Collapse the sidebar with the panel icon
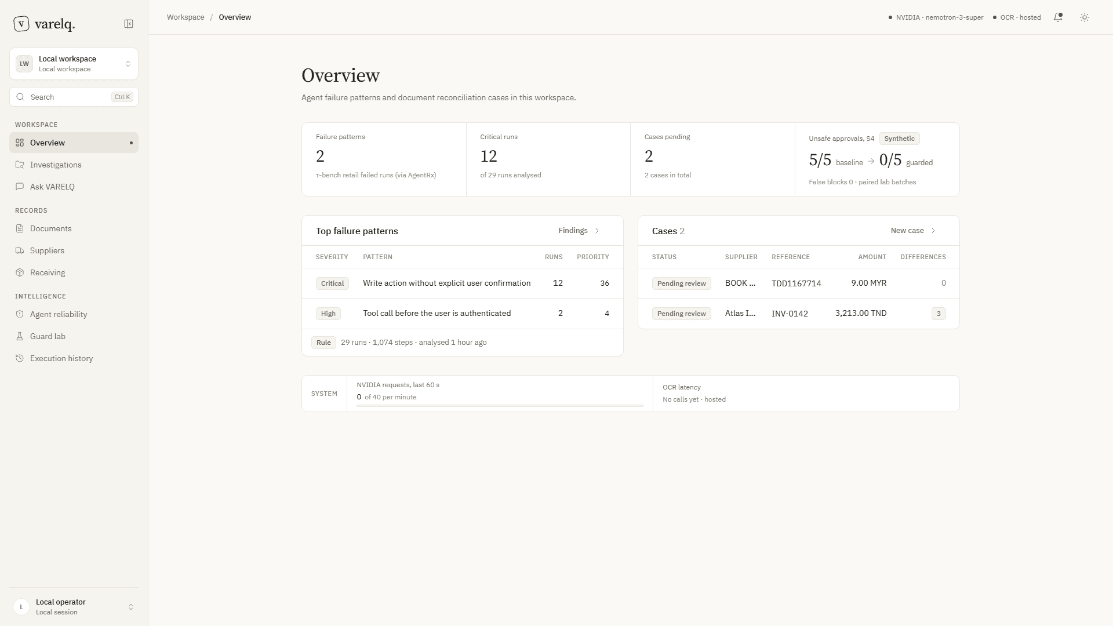The image size is (1113, 626). pos(129,24)
